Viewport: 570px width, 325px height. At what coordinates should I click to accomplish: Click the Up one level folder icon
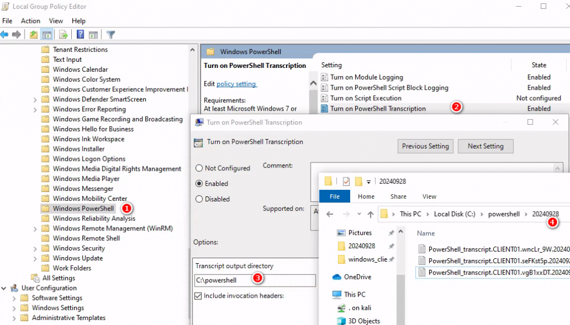coord(33,35)
